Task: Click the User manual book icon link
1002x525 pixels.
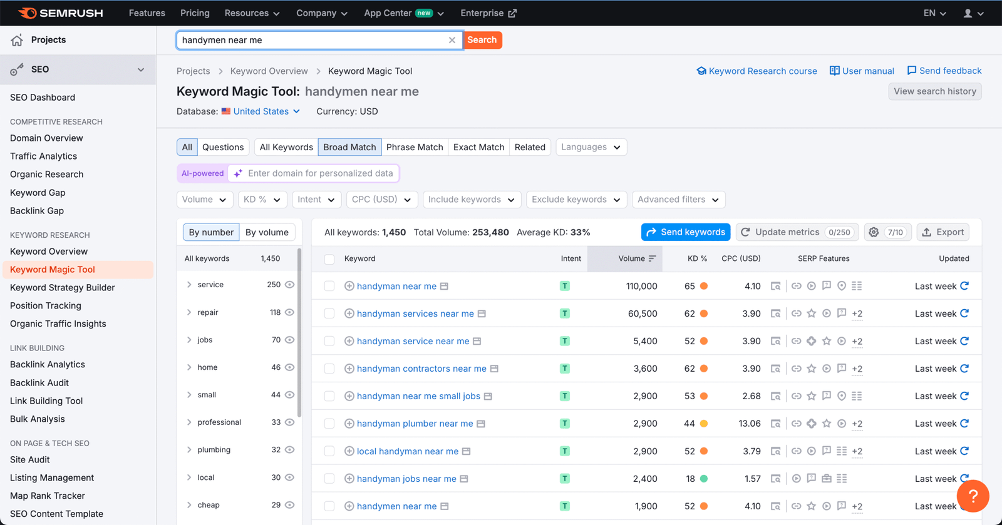Action: click(x=862, y=71)
